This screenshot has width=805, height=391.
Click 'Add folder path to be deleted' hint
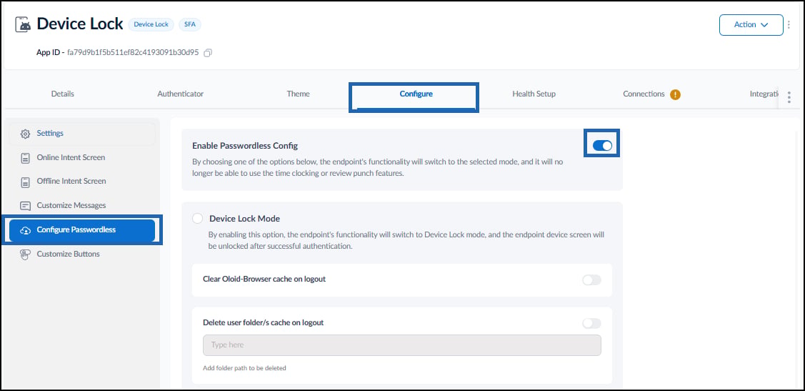tap(244, 368)
